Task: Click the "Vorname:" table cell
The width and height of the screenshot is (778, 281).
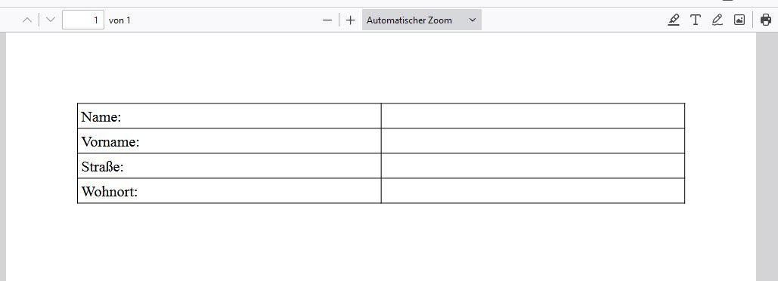Action: pyautogui.click(x=229, y=140)
